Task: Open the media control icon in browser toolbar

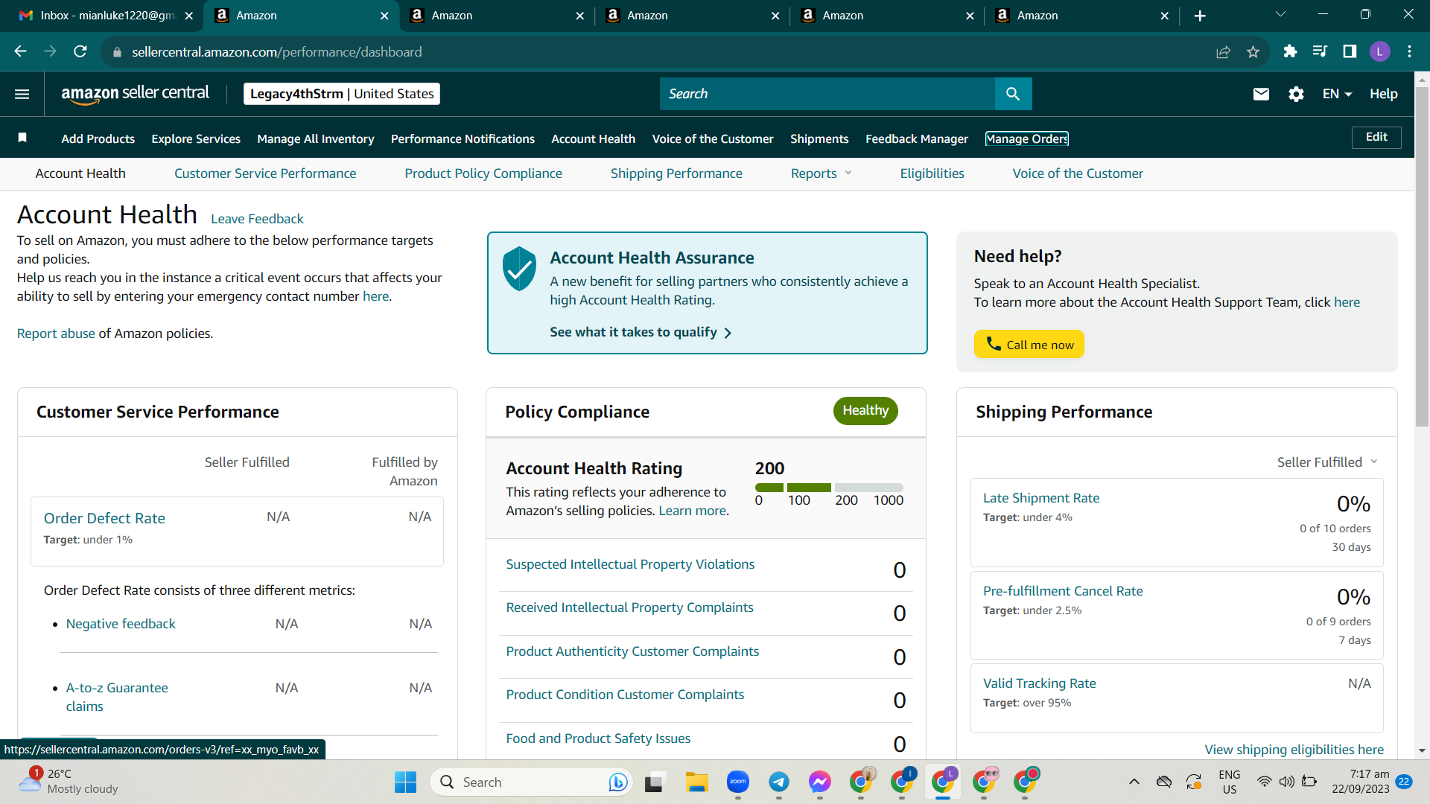Action: (x=1320, y=51)
